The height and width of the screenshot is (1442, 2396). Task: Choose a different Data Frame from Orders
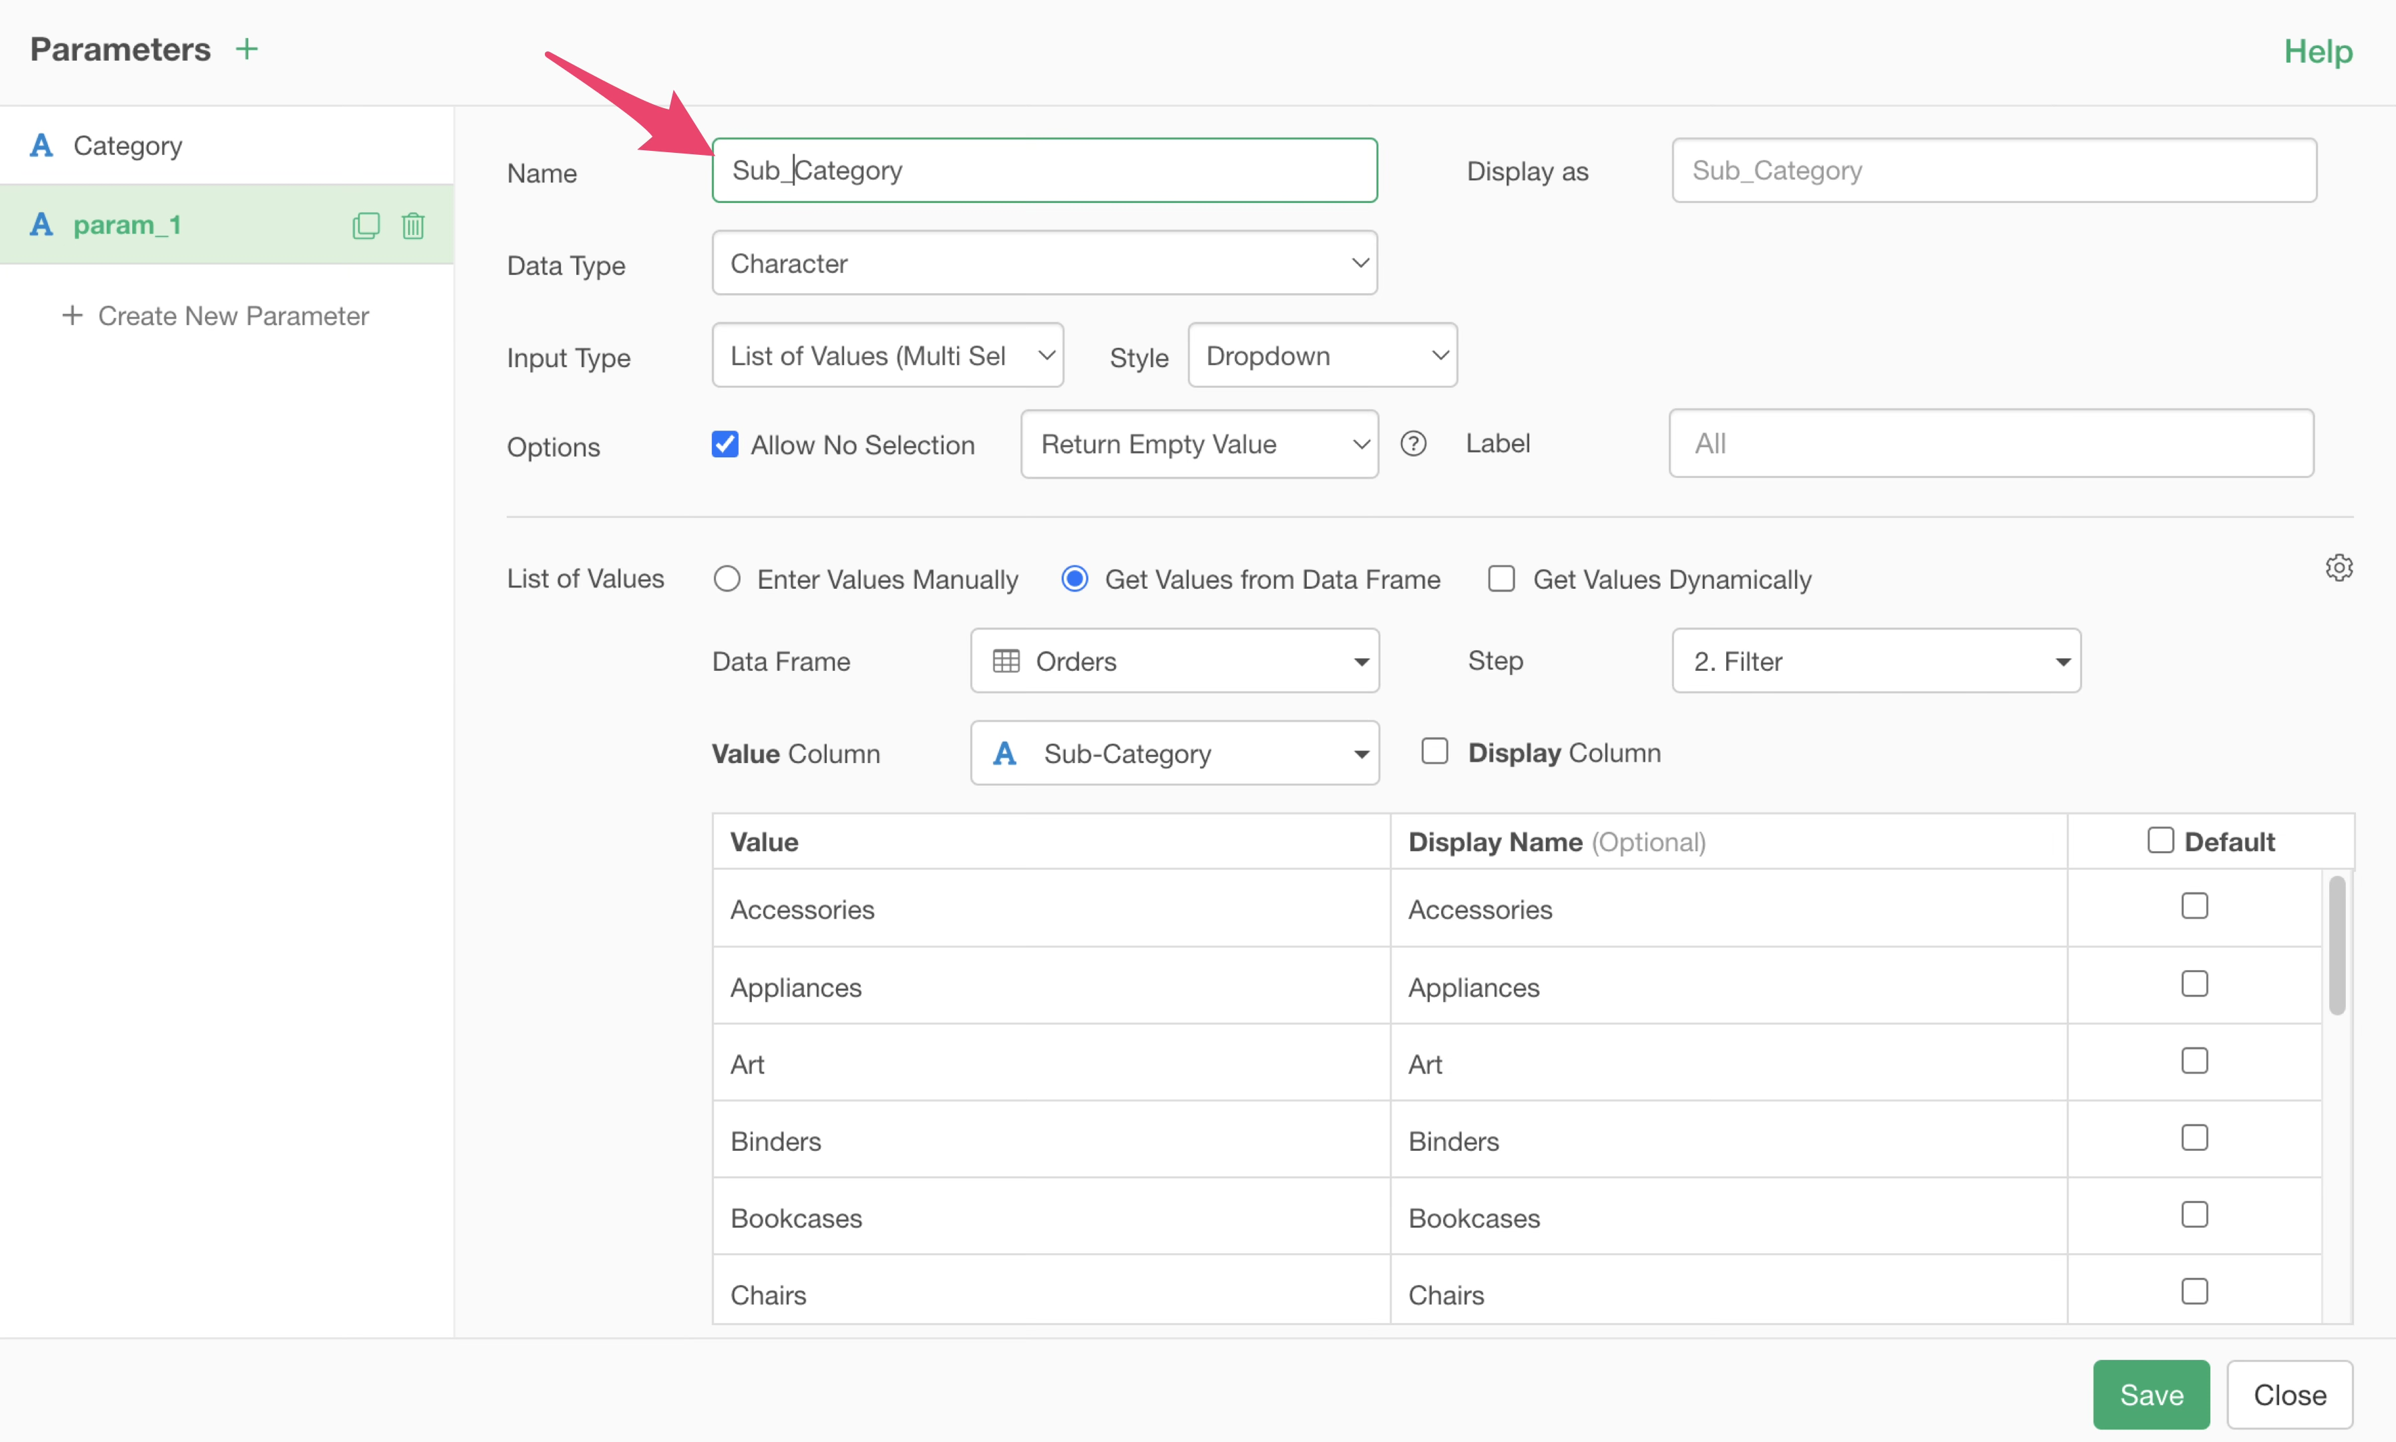tap(1174, 661)
